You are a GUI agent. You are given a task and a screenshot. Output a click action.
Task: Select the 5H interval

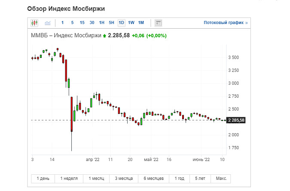click(112, 23)
